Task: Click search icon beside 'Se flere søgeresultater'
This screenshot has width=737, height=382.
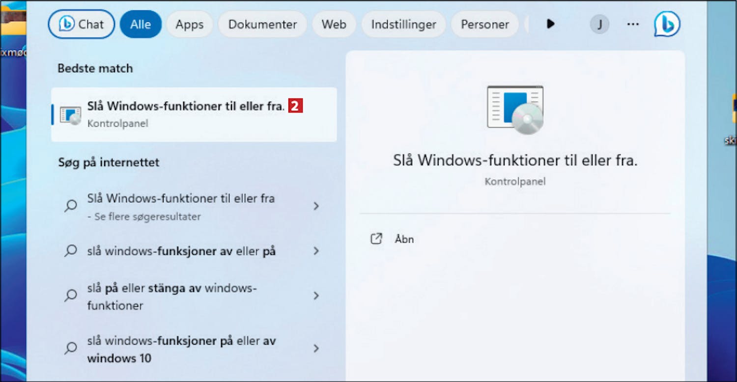Action: 71,206
